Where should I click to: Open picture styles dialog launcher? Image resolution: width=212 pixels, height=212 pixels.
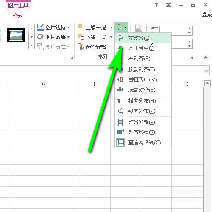tap(71, 57)
